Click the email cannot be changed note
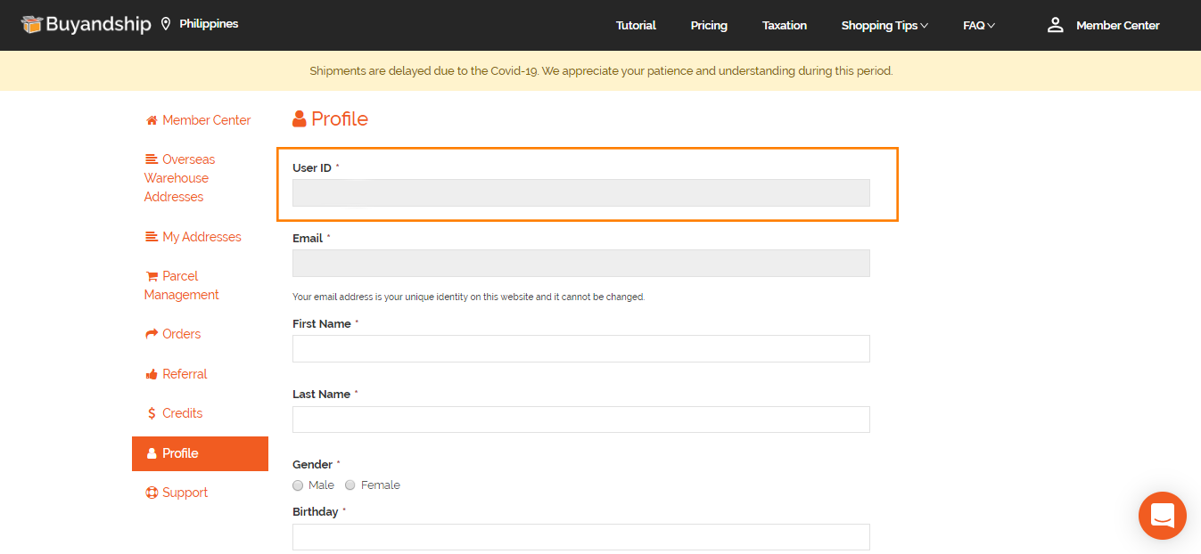1201x554 pixels. [468, 297]
